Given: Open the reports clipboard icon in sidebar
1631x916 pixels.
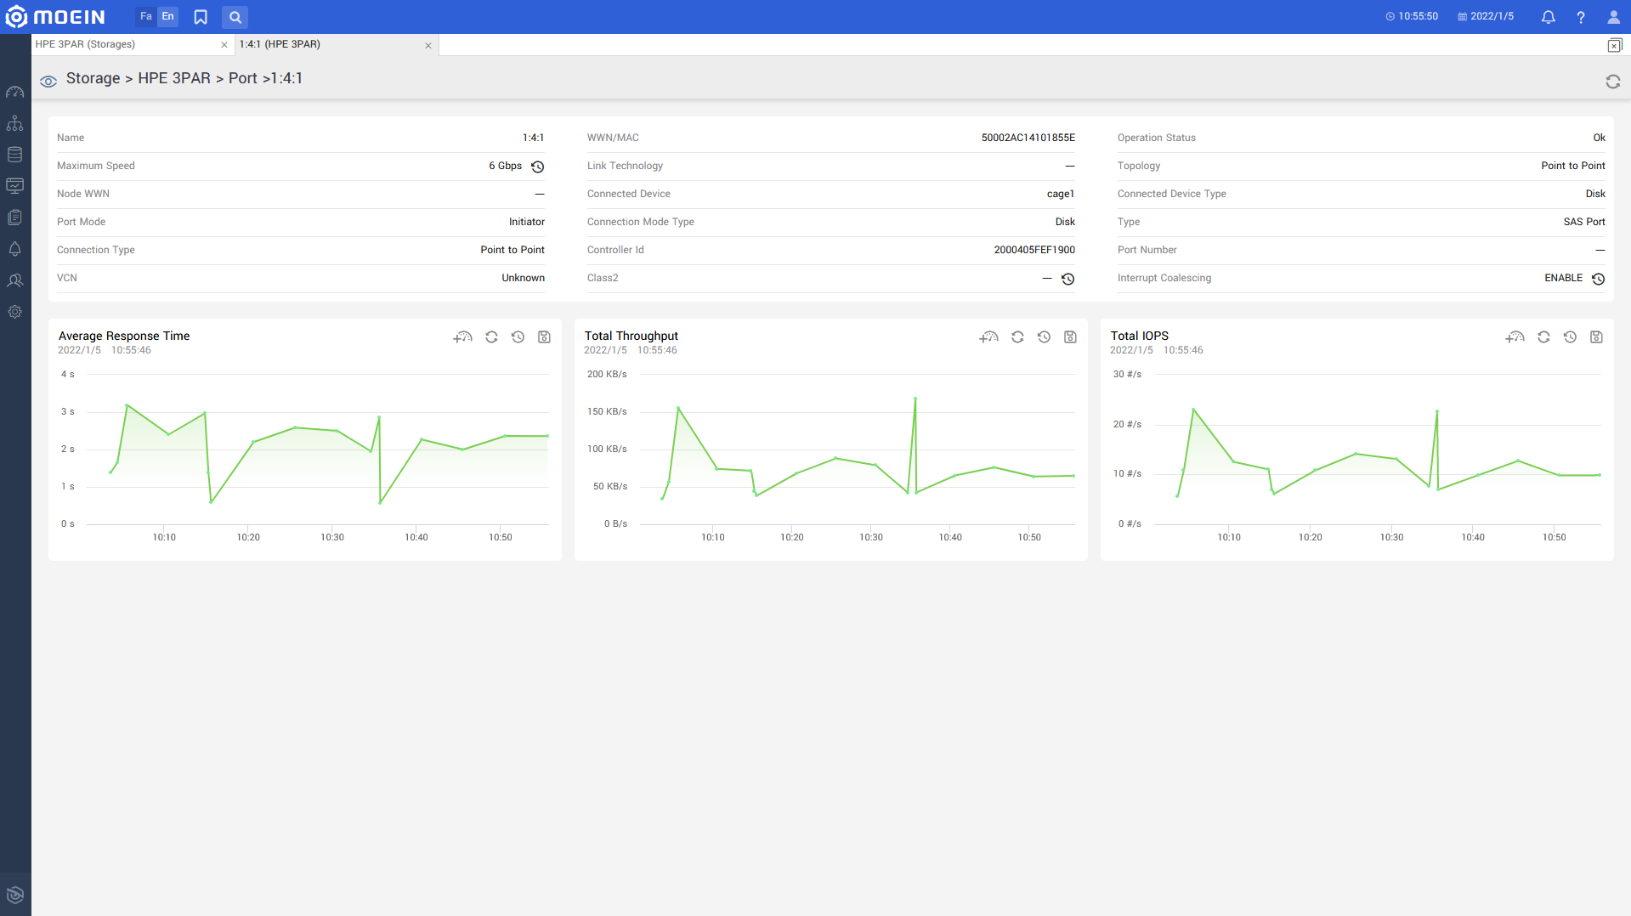Looking at the screenshot, I should 15,218.
